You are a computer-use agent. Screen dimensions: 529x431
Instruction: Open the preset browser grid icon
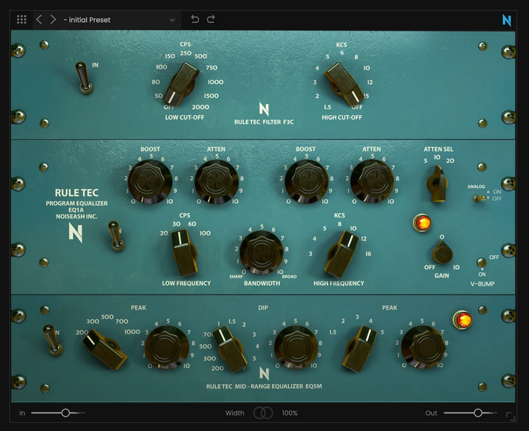point(22,19)
